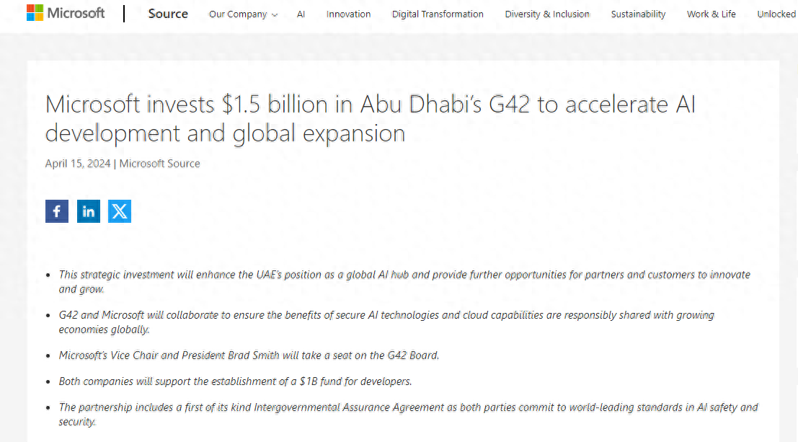Click the Unlocked navigation item

(776, 14)
